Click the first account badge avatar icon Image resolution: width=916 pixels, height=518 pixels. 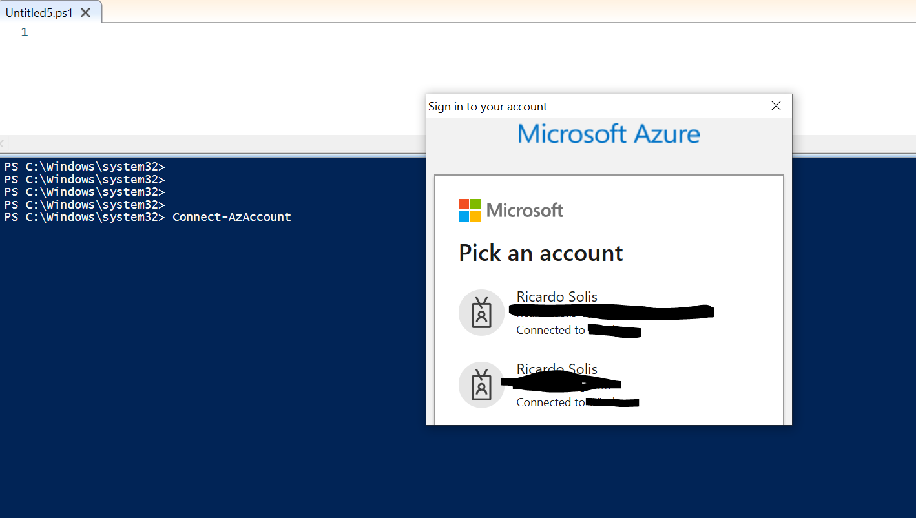pyautogui.click(x=481, y=313)
